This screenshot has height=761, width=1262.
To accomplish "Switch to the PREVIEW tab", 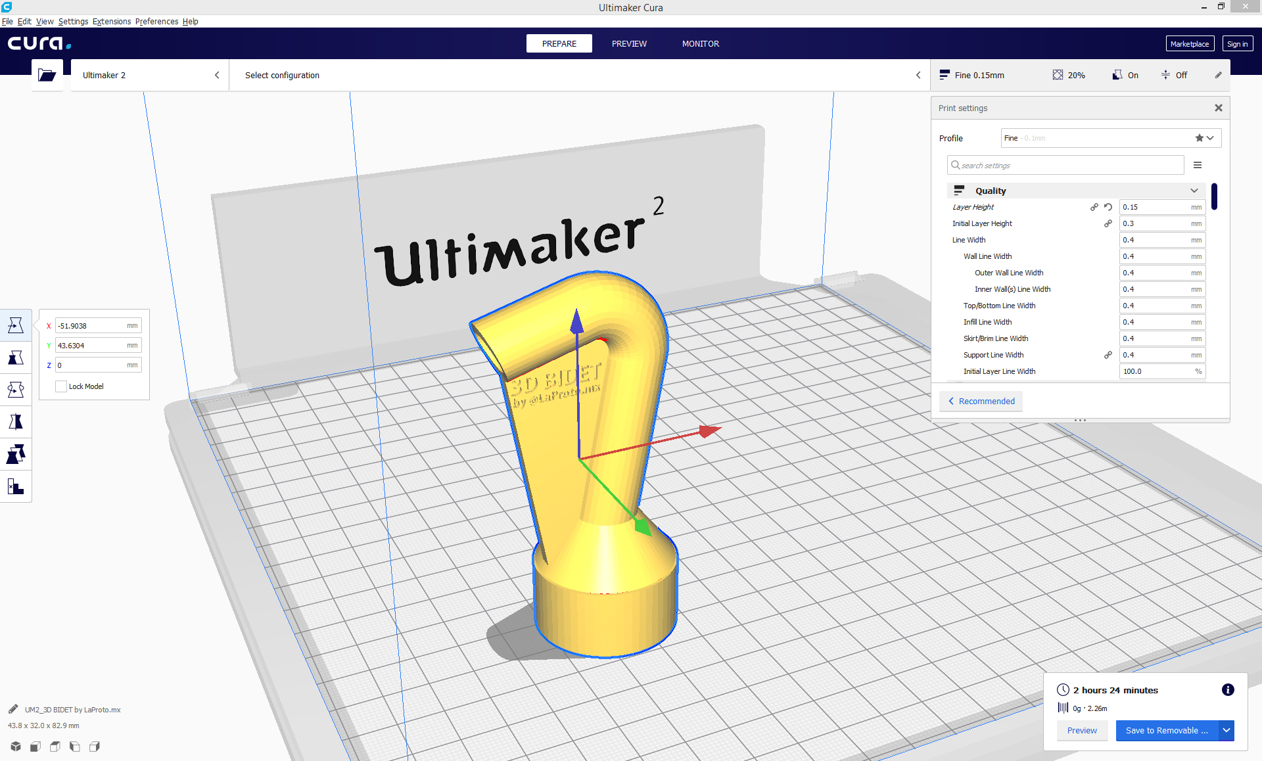I will click(629, 44).
